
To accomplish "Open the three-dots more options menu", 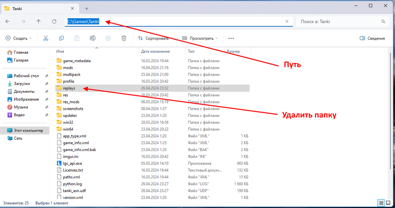I will click(x=231, y=38).
